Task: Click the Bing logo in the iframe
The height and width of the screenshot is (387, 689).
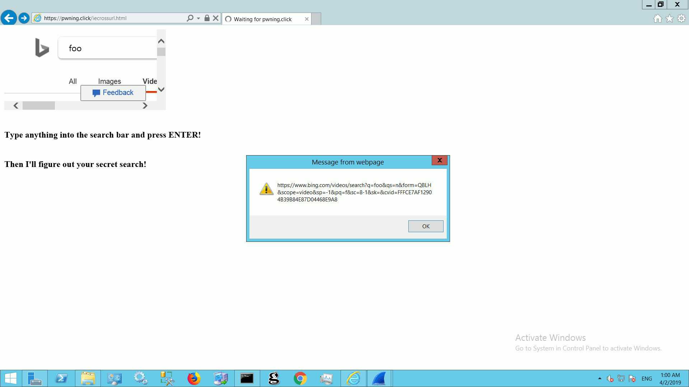Action: (42, 48)
